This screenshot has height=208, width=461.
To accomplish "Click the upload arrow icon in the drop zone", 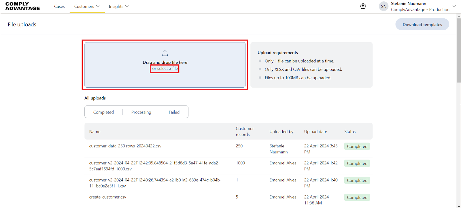I will [165, 53].
